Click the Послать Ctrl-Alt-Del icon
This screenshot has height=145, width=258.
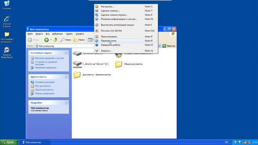click(x=97, y=31)
